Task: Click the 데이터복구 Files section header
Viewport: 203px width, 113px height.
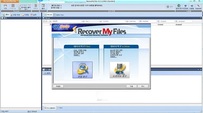Action: pyautogui.click(x=81, y=46)
